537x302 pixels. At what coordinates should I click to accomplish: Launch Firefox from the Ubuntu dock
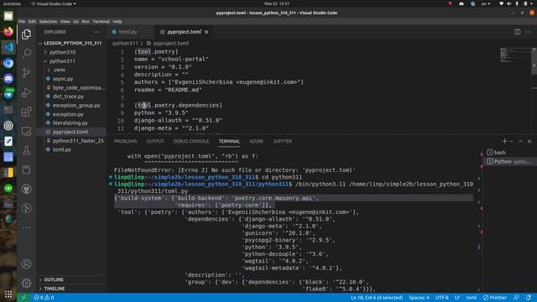click(8, 32)
